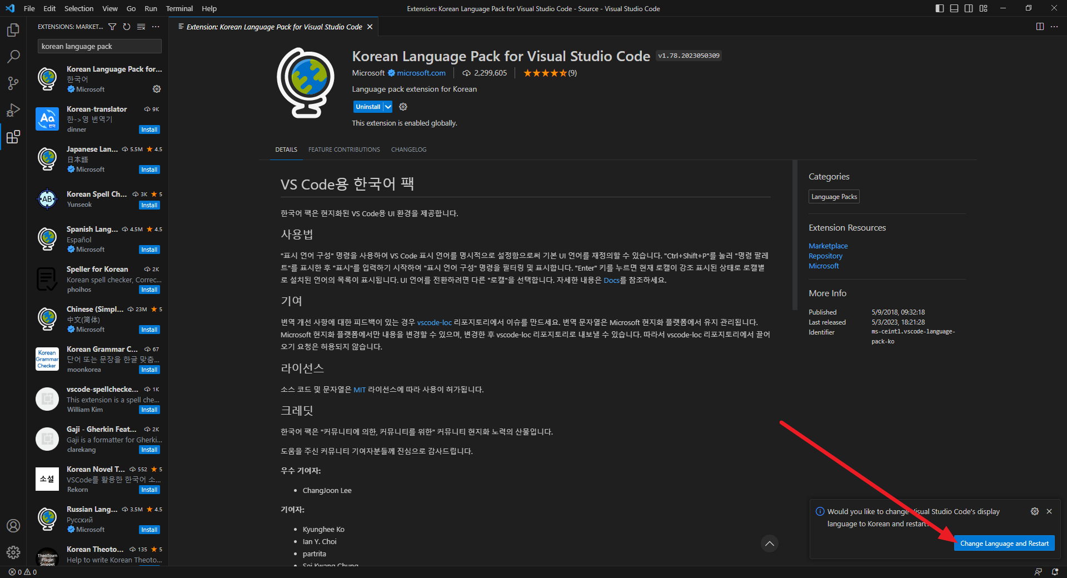Open the Docs link in usage section
1067x578 pixels.
(611, 280)
